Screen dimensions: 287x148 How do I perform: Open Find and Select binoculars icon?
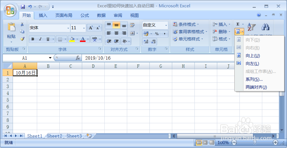point(265,27)
